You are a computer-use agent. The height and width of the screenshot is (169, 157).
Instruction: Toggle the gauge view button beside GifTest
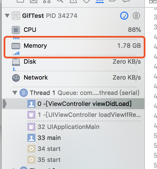point(124,16)
